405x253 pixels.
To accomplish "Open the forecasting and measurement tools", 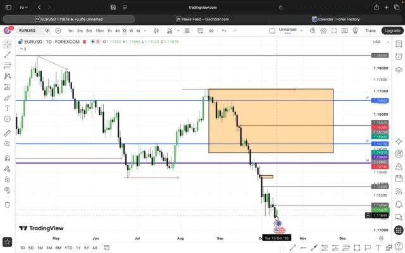I will click(7, 87).
